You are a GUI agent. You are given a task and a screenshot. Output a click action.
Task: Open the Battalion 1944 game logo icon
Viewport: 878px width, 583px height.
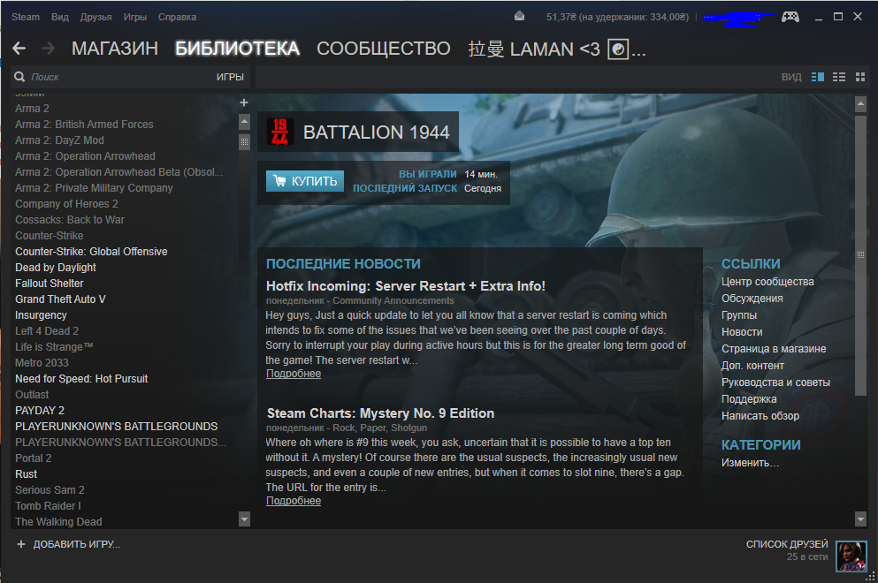(x=279, y=132)
